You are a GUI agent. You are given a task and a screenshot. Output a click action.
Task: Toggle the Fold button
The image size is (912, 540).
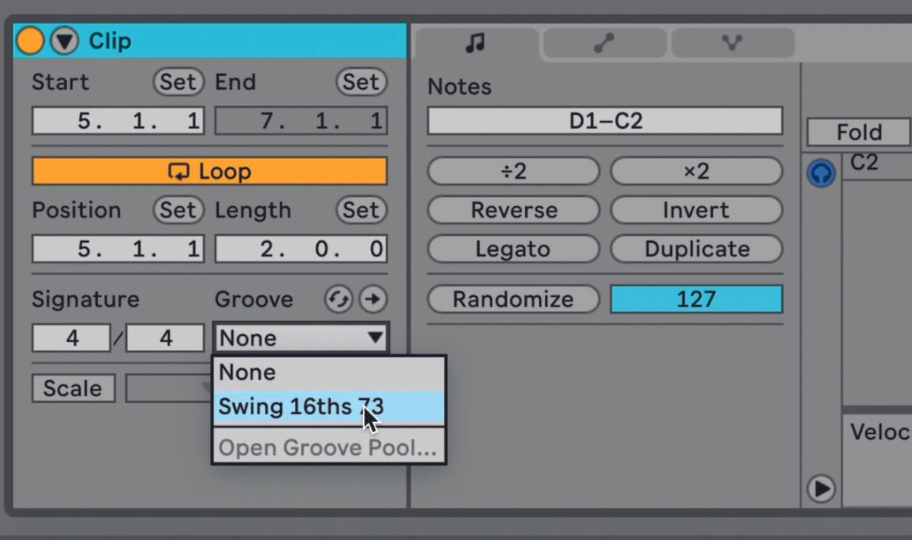(859, 132)
